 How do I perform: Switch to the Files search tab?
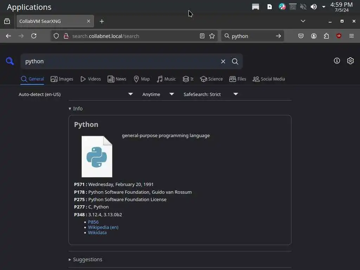tap(238, 79)
